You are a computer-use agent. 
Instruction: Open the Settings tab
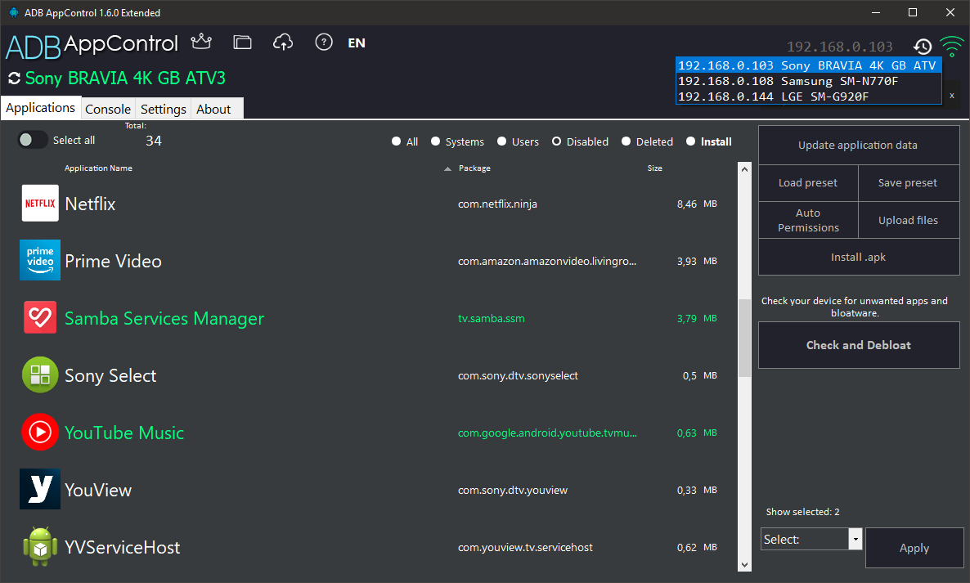164,109
